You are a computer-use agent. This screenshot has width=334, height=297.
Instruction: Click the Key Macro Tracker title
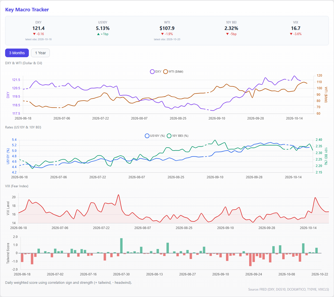pyautogui.click(x=27, y=10)
